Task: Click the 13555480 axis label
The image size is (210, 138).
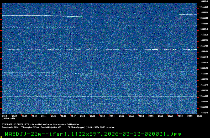Action: point(204,46)
